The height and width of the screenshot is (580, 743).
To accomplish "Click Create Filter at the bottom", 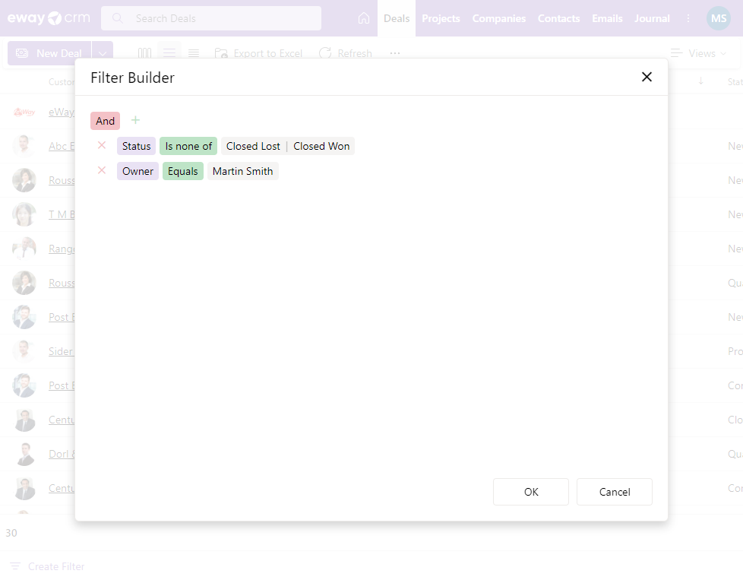I will point(47,566).
